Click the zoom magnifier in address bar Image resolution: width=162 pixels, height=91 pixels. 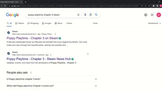(x=142, y=6)
